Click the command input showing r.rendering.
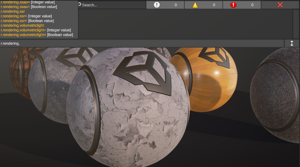300x167 pixels. tap(142, 43)
